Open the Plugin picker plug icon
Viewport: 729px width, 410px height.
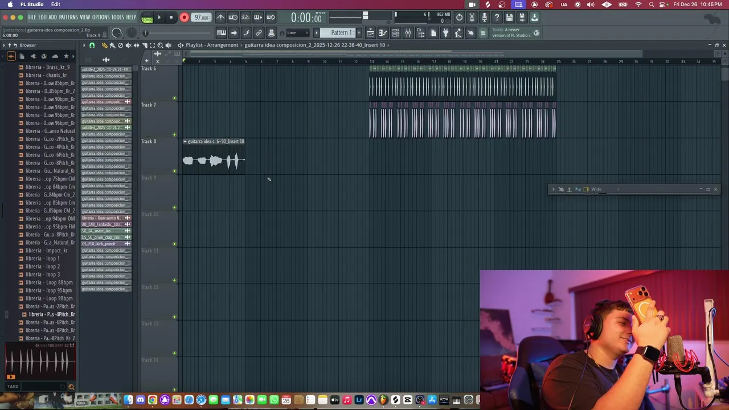click(x=445, y=33)
